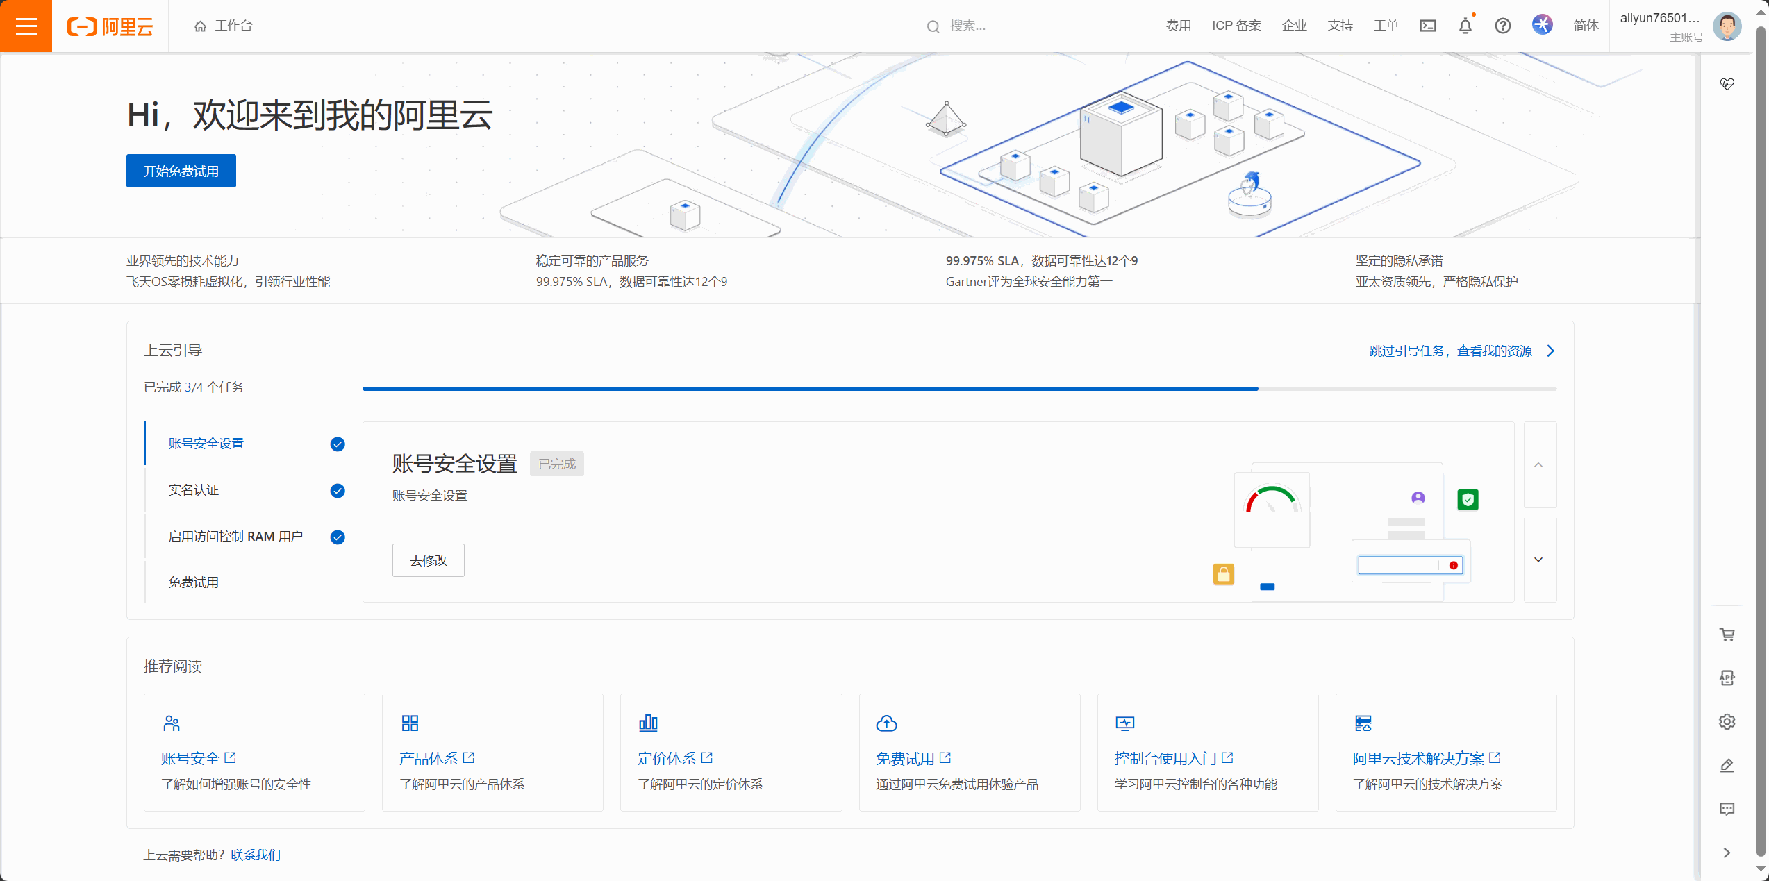
Task: Click the checkmark beside 账号安全设置
Action: [x=338, y=444]
